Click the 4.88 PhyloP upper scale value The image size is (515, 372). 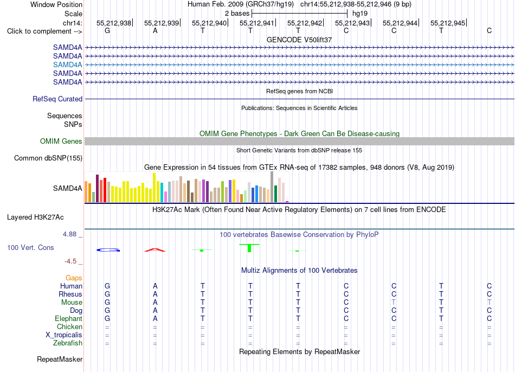(69, 234)
